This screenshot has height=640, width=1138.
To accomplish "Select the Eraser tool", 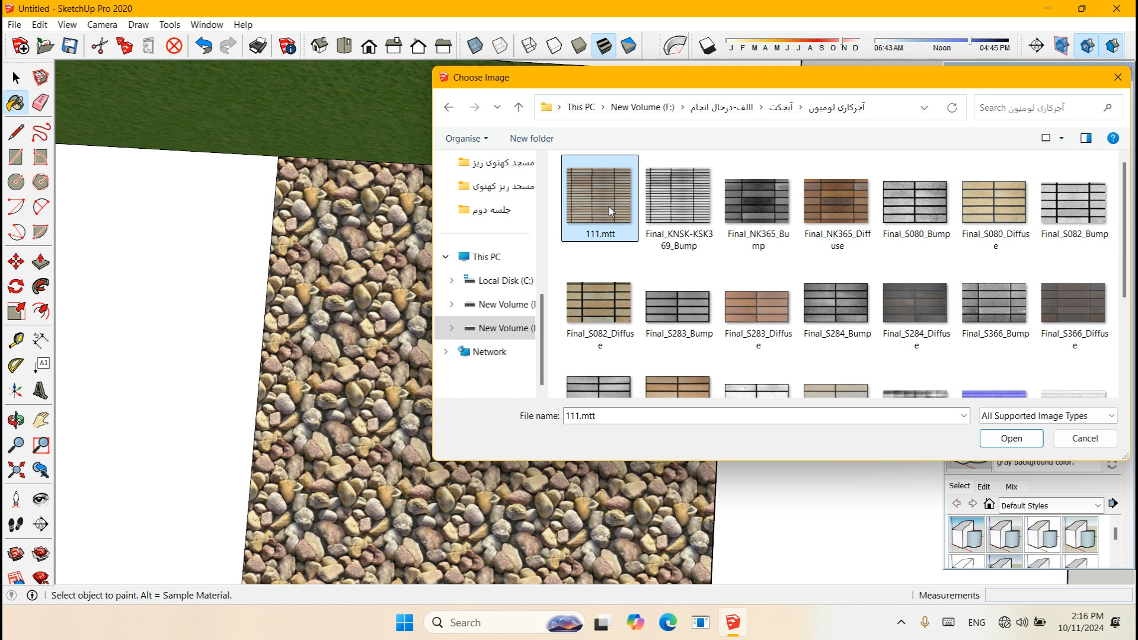I will (x=40, y=103).
